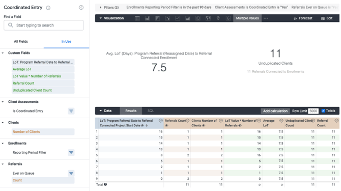Open the Results tab
Viewport: 341px width, 191px height.
click(131, 111)
